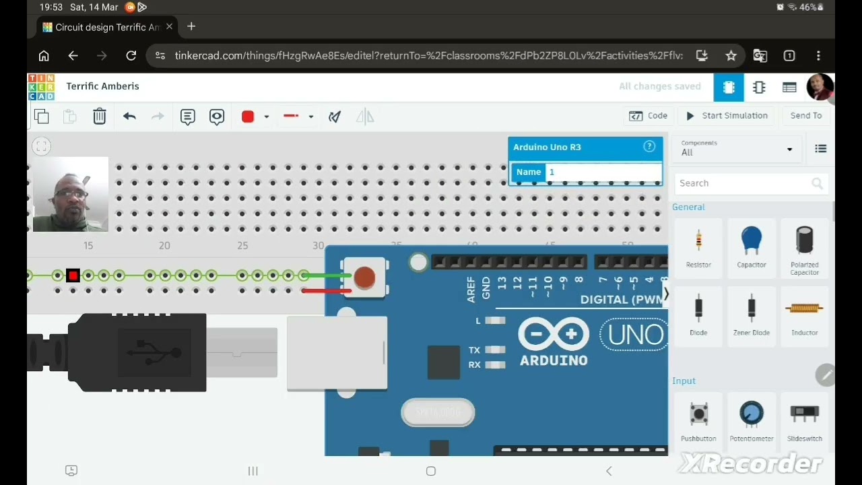
Task: Switch to schematic view icon
Action: coord(759,88)
